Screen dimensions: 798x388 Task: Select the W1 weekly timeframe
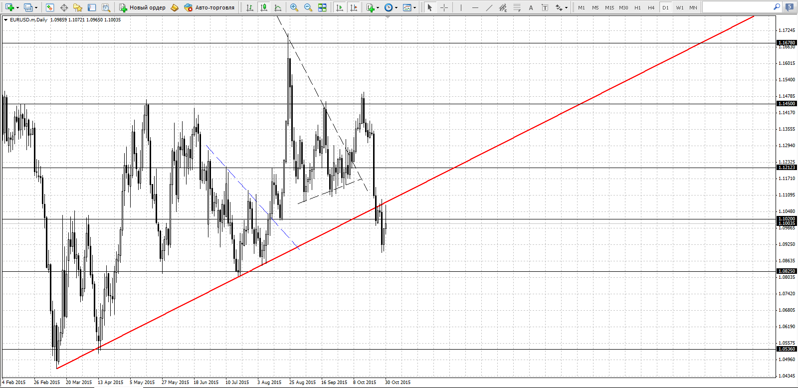click(679, 7)
